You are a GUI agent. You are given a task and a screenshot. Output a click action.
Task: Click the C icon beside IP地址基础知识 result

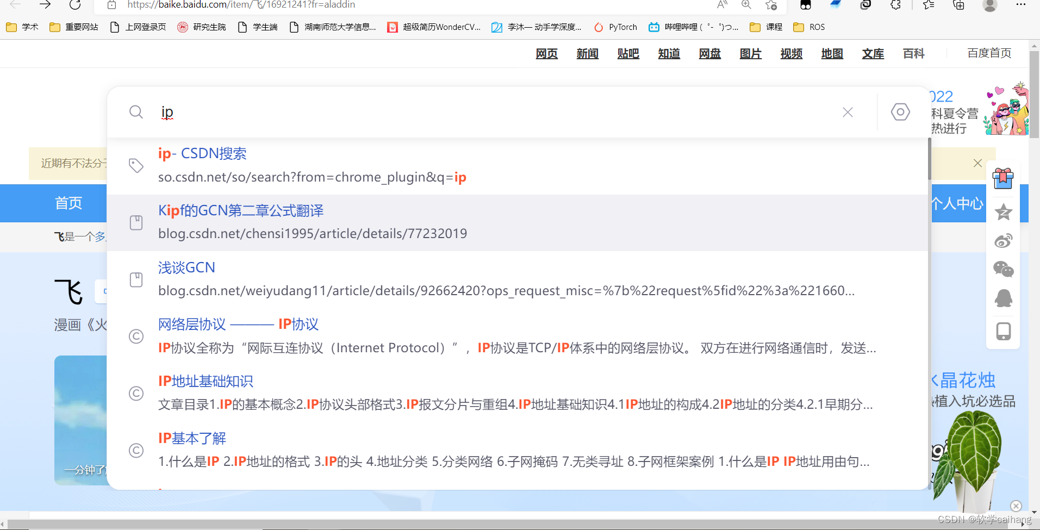tap(136, 394)
